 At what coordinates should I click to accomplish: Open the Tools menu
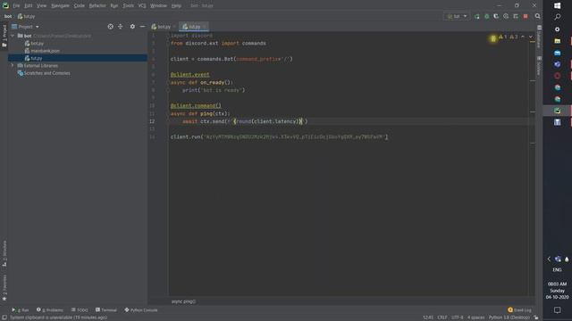click(128, 5)
